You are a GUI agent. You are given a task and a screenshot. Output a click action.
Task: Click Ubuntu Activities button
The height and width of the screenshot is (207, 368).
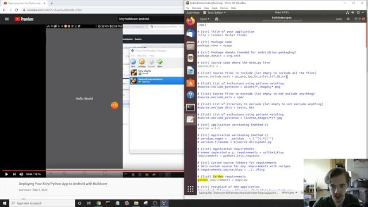pyautogui.click(x=193, y=13)
